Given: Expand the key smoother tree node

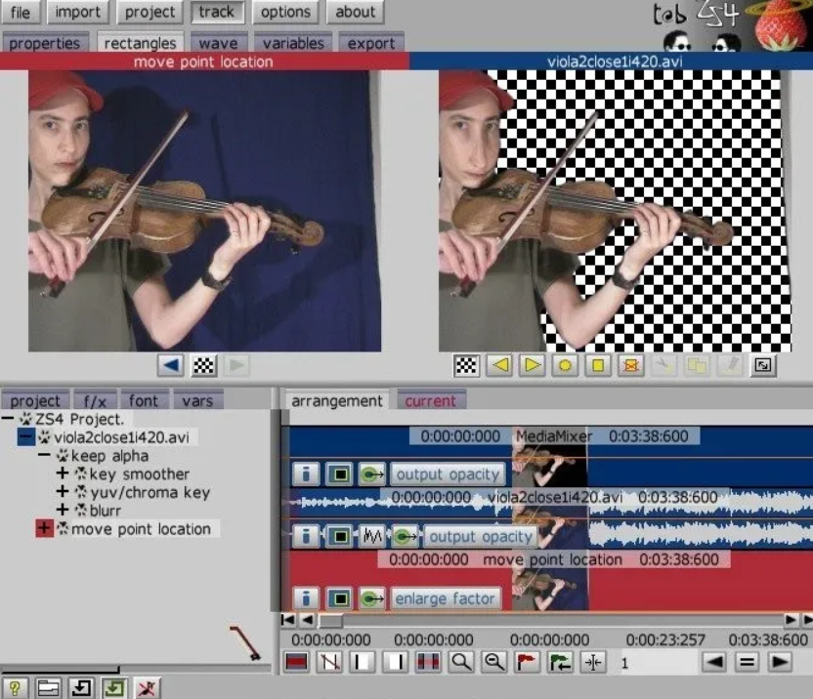Looking at the screenshot, I should pyautogui.click(x=64, y=474).
